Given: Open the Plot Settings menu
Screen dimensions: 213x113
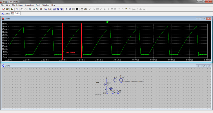Looking at the screenshot, I should click(x=17, y=5).
